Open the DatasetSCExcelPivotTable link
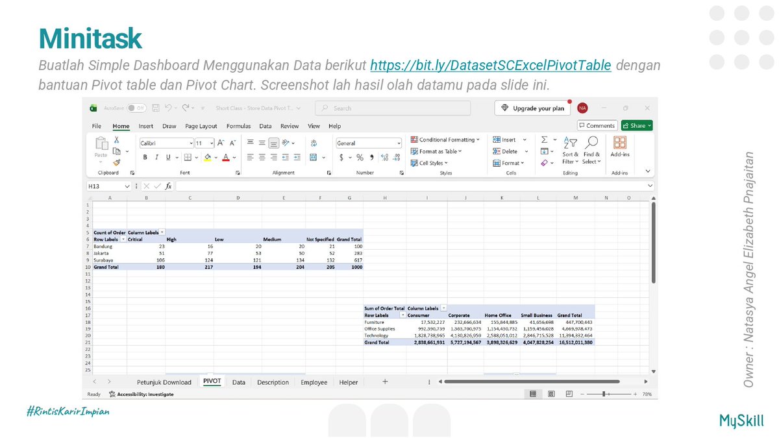The width and height of the screenshot is (779, 438). (x=491, y=66)
